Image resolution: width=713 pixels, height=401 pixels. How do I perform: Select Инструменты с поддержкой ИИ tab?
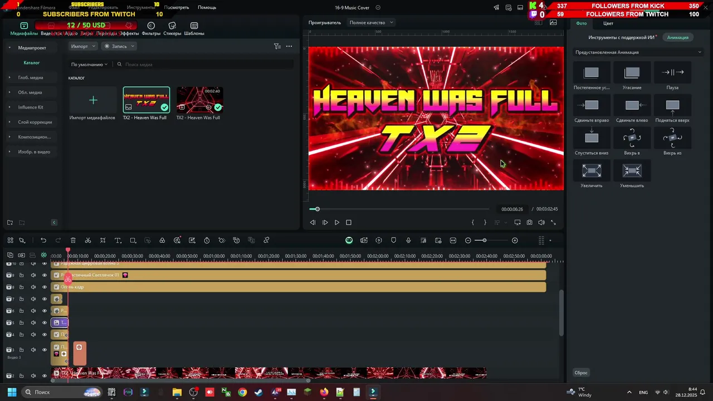622,37
